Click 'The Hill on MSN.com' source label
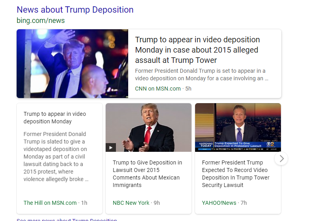This screenshot has width=330, height=221. pyautogui.click(x=50, y=203)
